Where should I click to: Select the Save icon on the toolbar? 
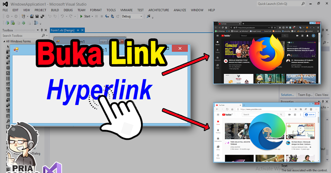pos(37,16)
